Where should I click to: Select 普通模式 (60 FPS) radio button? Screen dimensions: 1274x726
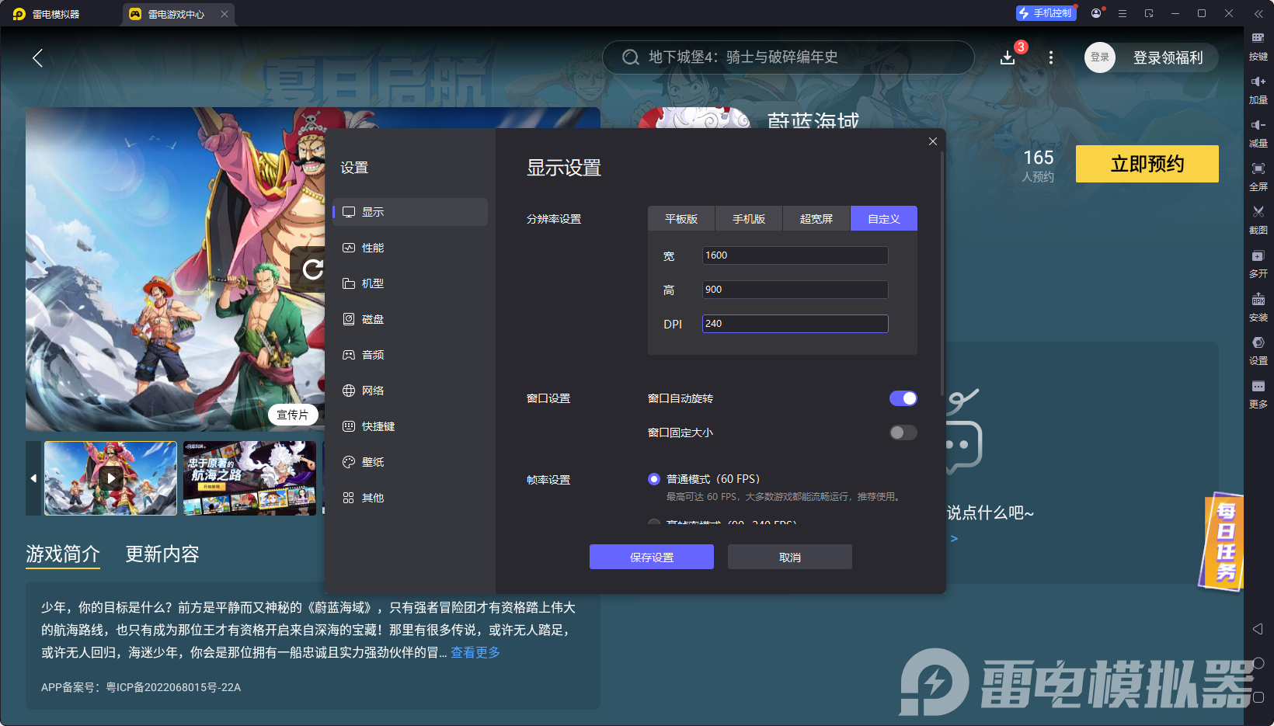pos(654,479)
